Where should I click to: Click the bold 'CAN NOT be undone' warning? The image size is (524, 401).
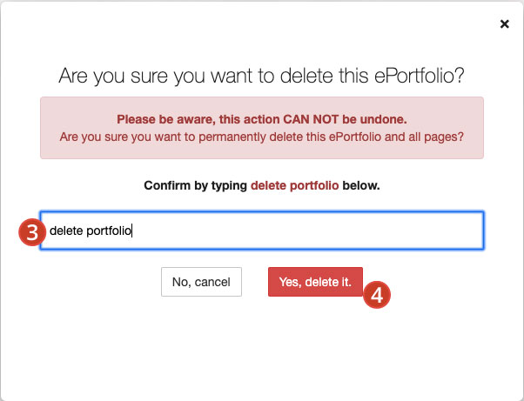pyautogui.click(x=345, y=119)
